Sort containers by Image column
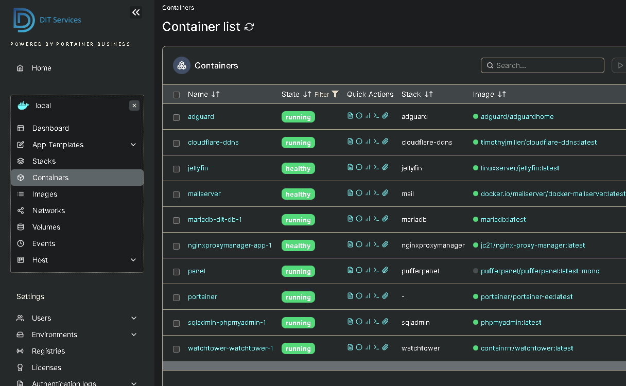Image resolution: width=626 pixels, height=386 pixels. click(490, 94)
